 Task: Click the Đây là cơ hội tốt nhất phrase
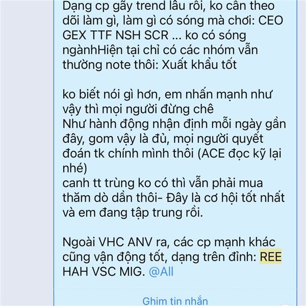pyautogui.click(x=225, y=198)
